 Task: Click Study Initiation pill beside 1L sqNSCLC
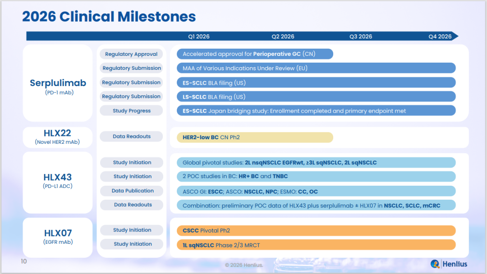(x=131, y=244)
